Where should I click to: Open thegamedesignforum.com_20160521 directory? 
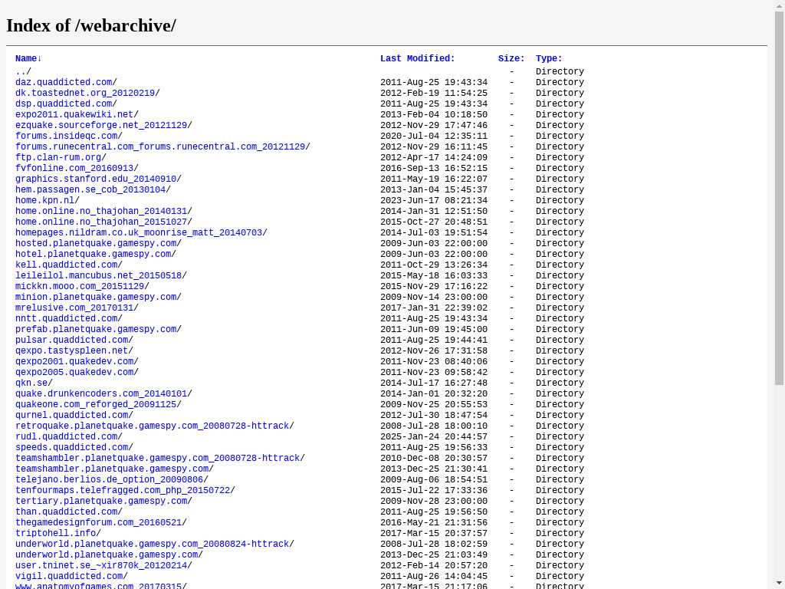99,524
